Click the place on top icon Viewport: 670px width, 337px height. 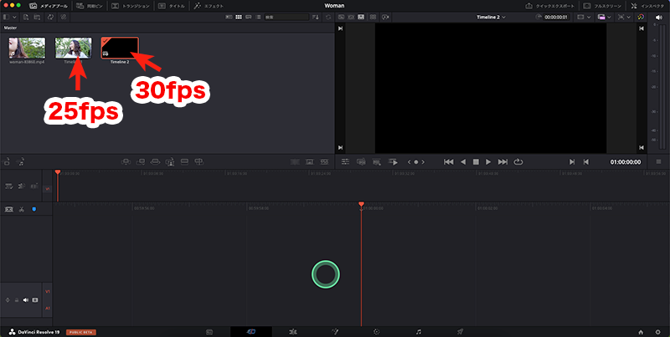point(184,161)
